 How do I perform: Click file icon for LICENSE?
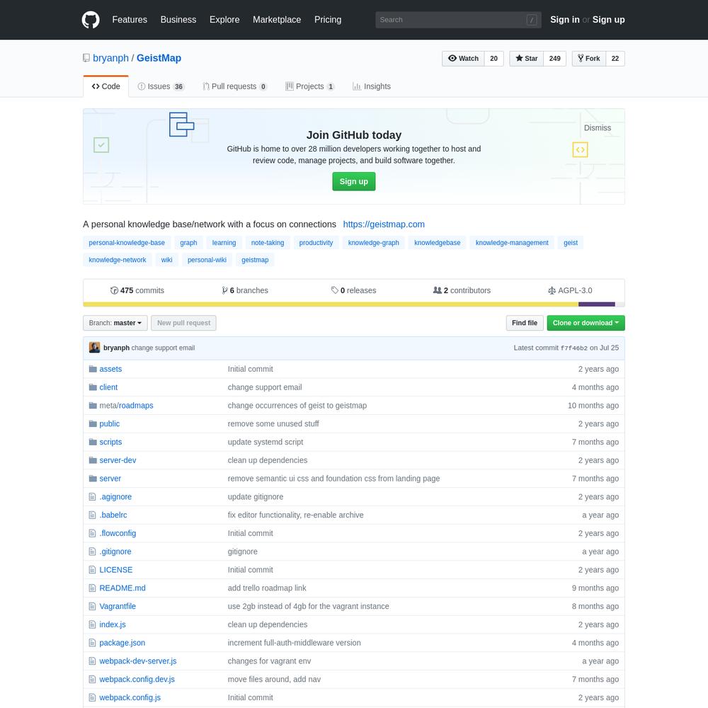(93, 570)
